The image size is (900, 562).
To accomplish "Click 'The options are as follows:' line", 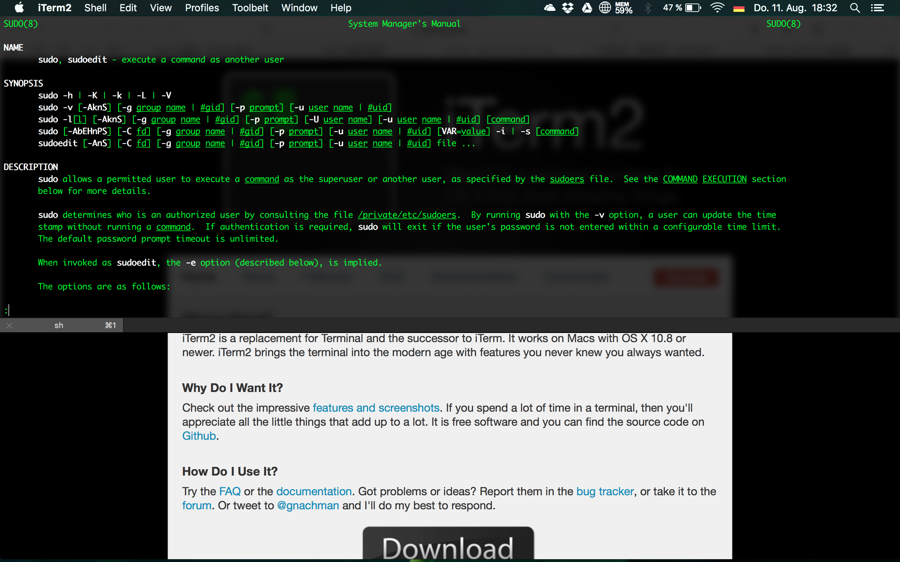I will [x=104, y=287].
